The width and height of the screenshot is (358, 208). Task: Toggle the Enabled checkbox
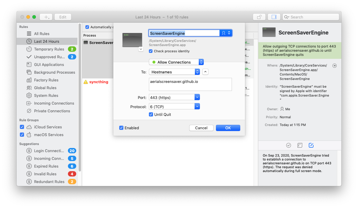pyautogui.click(x=121, y=128)
